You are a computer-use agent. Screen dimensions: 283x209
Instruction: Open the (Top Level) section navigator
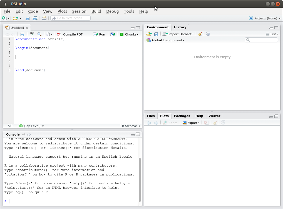pos(32,126)
